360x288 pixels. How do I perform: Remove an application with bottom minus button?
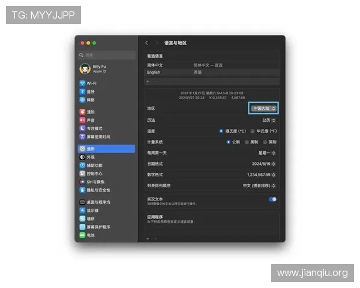point(155,239)
